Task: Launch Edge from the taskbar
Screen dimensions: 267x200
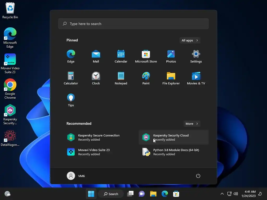Action: pyautogui.click(x=165, y=194)
